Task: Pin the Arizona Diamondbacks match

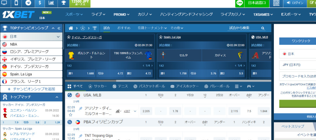Action: tap(80, 108)
